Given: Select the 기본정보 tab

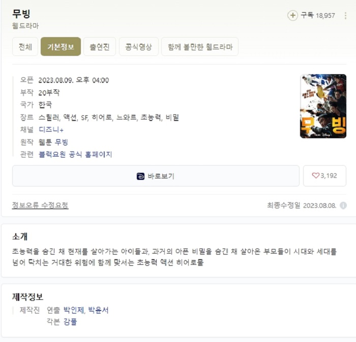Looking at the screenshot, I should pyautogui.click(x=61, y=47).
